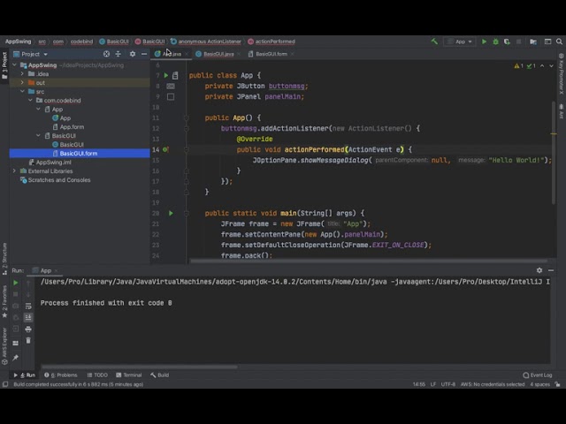566x424 pixels.
Task: Click the UTF-8 encoding status widget
Action: click(x=448, y=384)
